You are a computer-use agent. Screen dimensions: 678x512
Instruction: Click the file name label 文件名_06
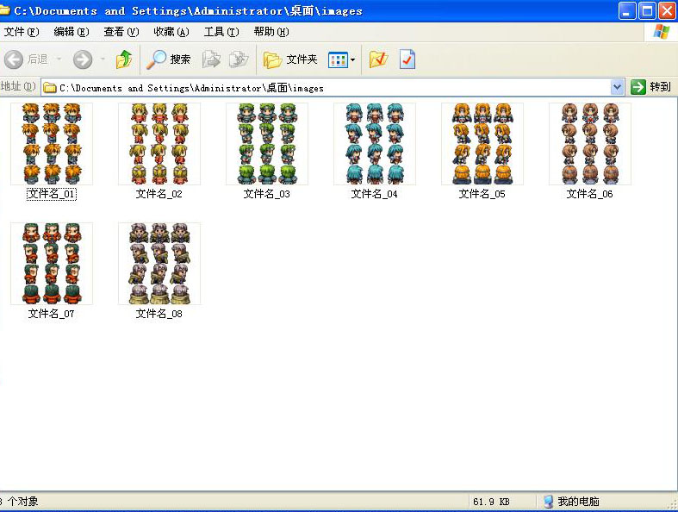coord(590,194)
